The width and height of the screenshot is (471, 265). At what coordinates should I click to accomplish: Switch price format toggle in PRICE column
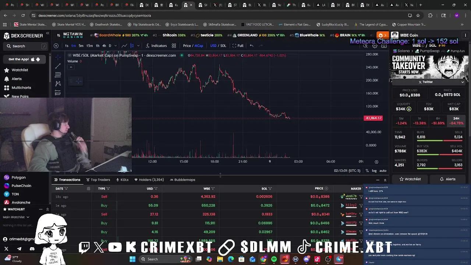coord(326,188)
